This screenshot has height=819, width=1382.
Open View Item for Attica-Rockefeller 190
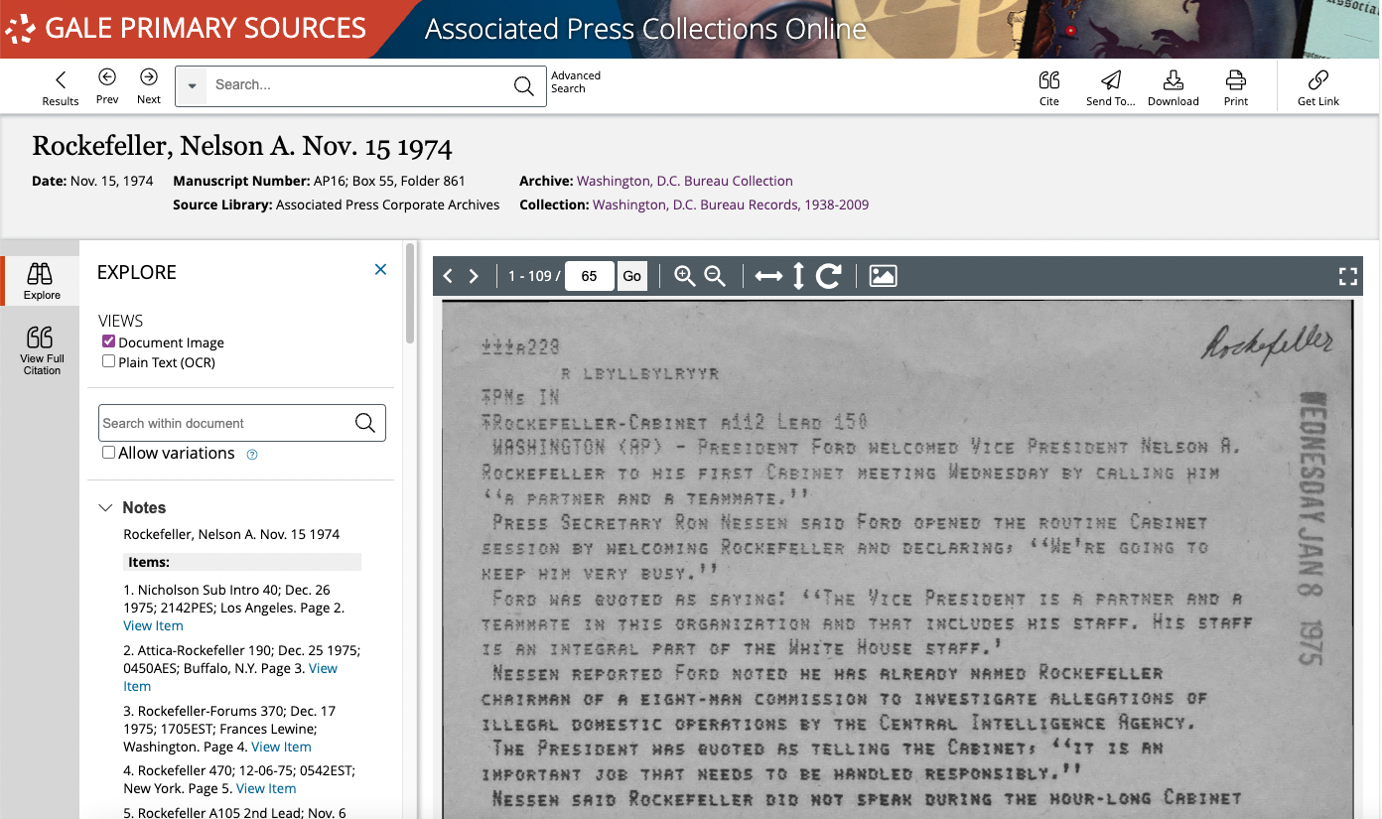[230, 677]
